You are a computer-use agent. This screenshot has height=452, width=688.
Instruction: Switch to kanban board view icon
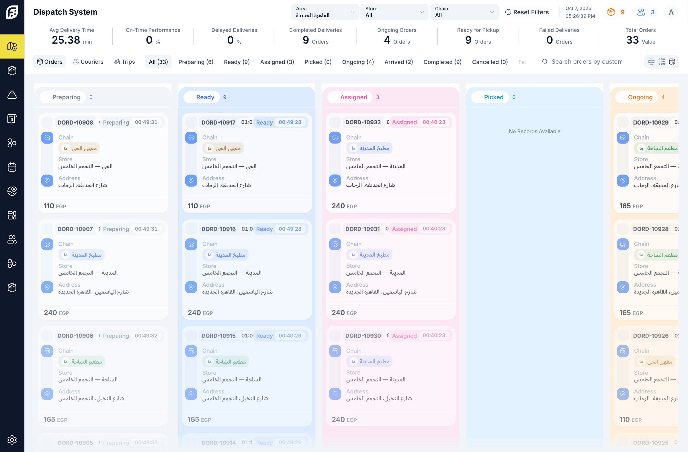[672, 62]
